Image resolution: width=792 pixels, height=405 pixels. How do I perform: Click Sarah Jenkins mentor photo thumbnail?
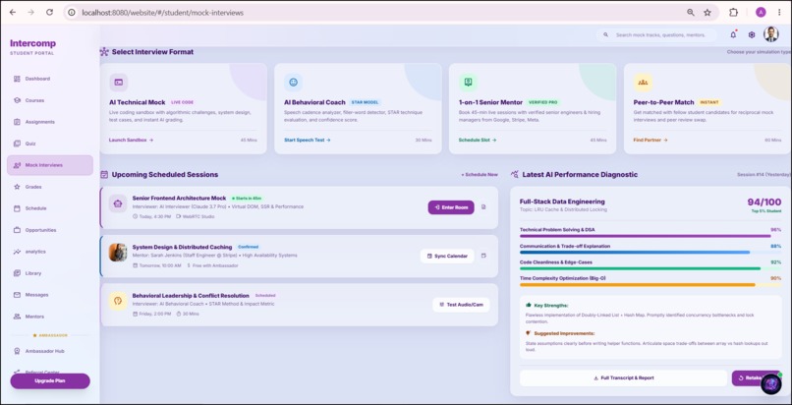click(x=118, y=253)
